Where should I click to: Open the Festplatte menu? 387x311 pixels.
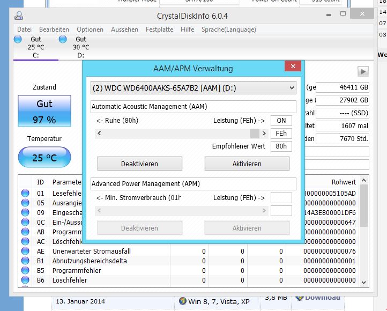[159, 29]
